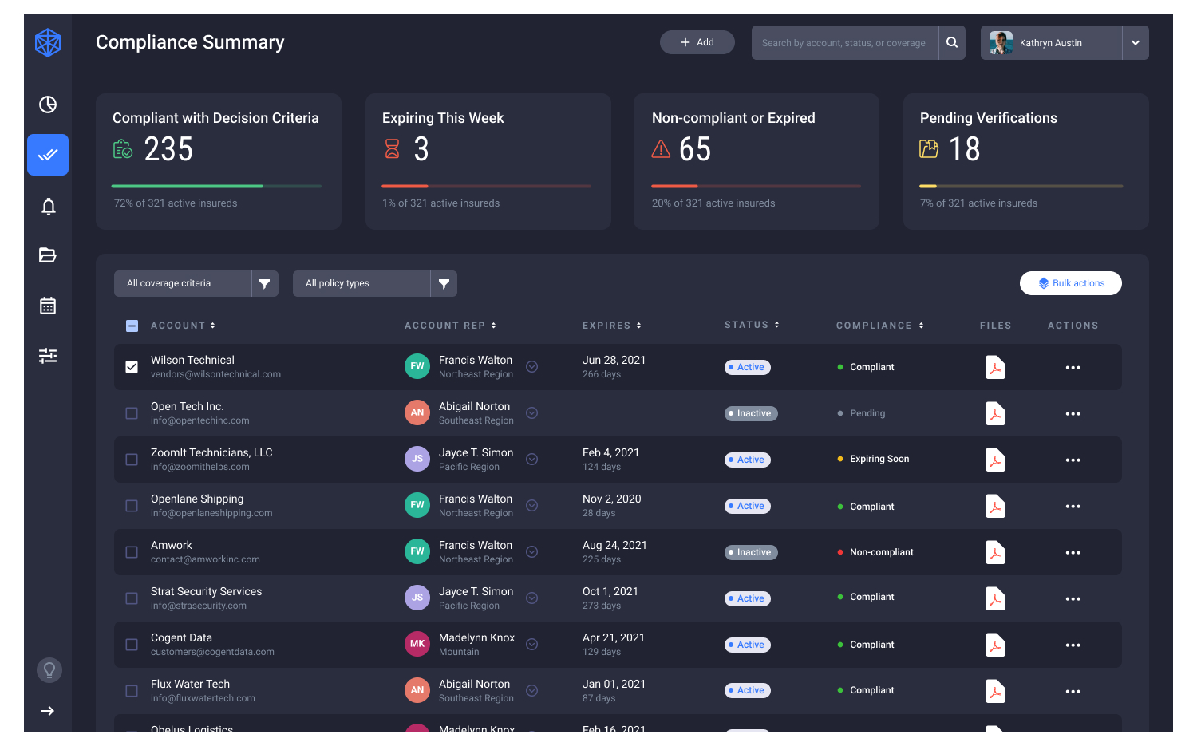Open actions menu for Cogent Data
Image resolution: width=1197 pixels, height=746 pixels.
[x=1073, y=645]
